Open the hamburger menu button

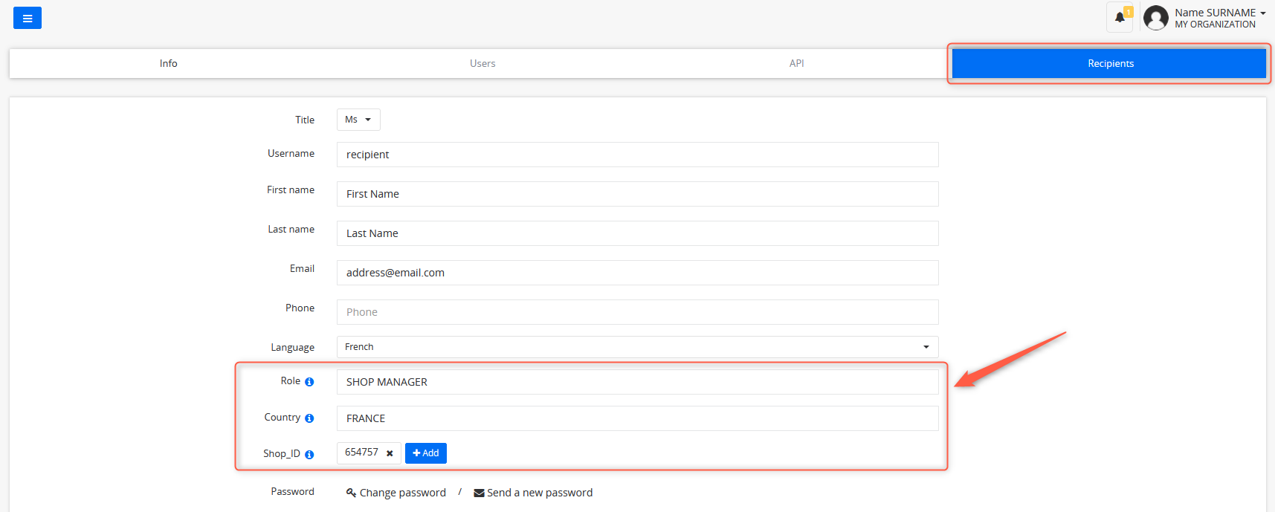click(28, 19)
